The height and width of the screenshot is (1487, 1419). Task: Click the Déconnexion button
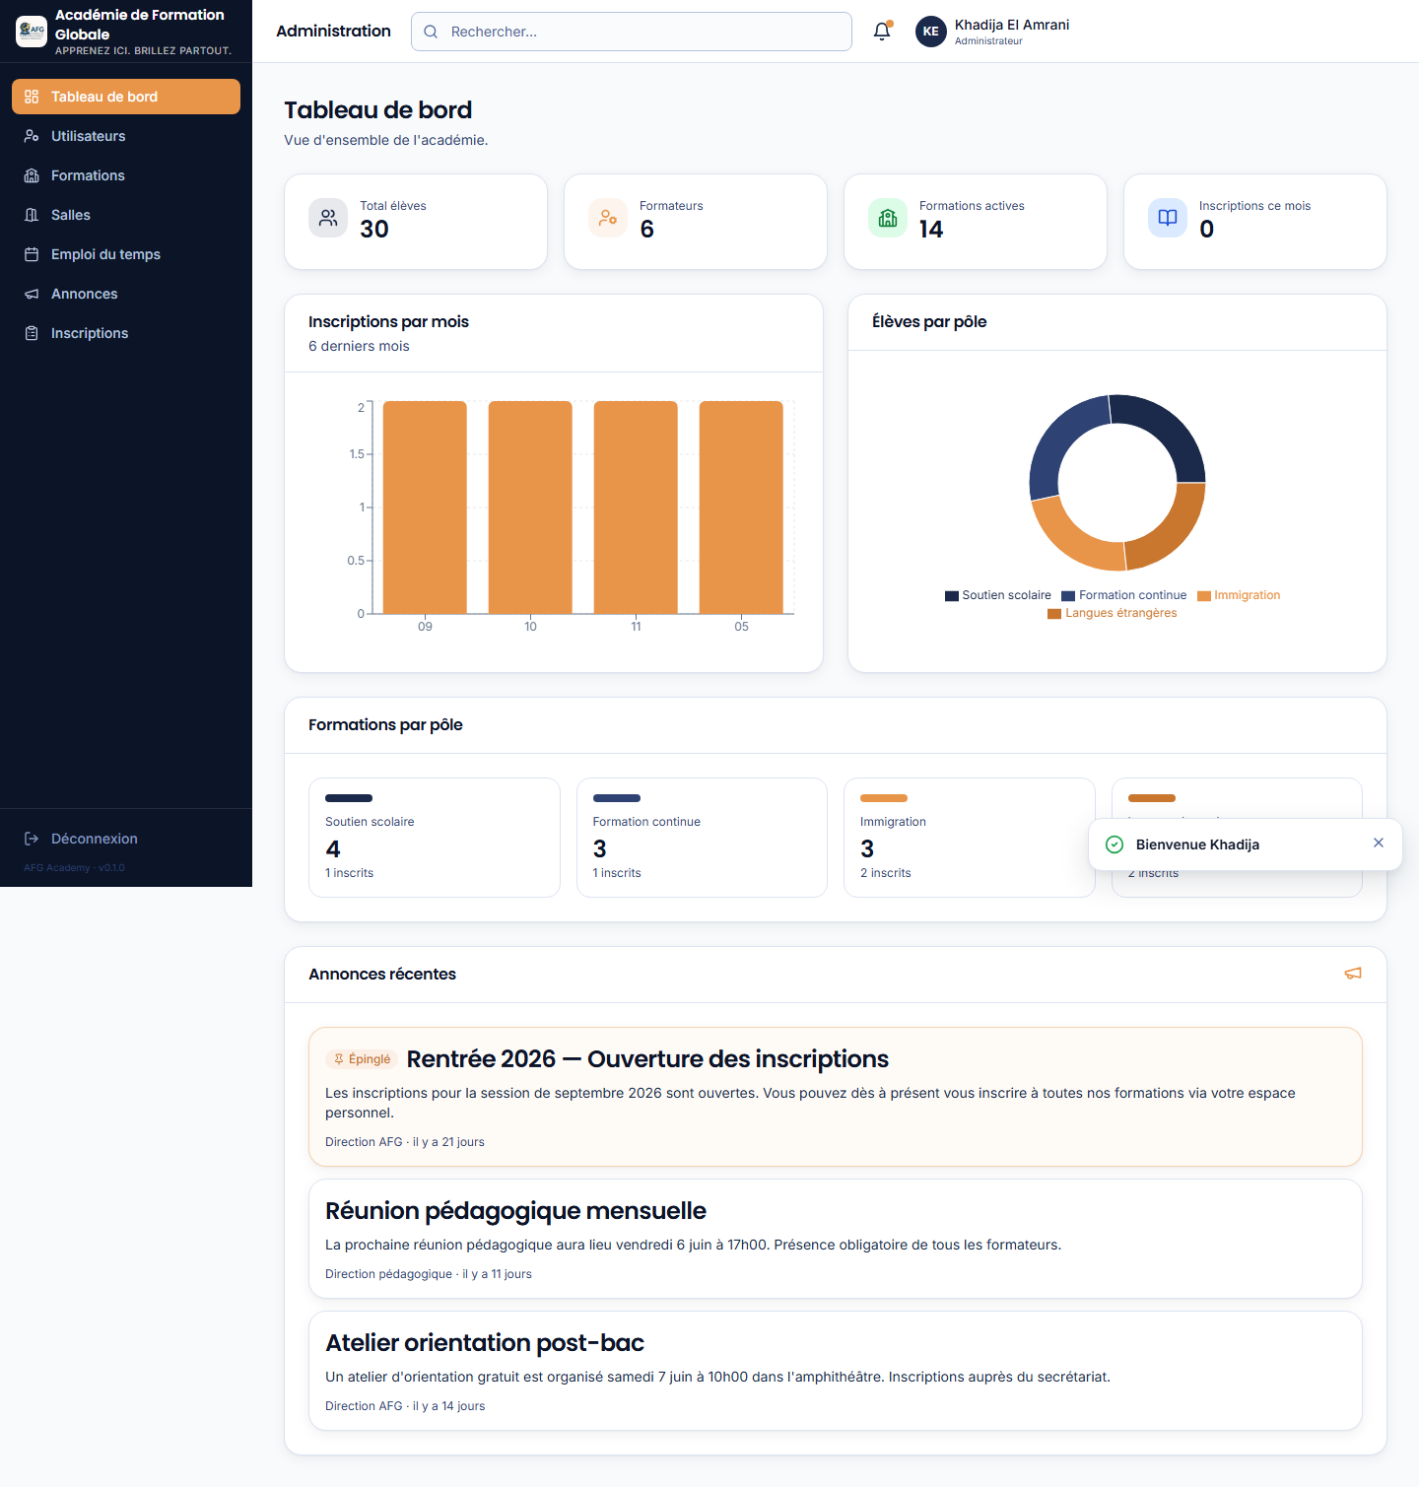click(126, 839)
